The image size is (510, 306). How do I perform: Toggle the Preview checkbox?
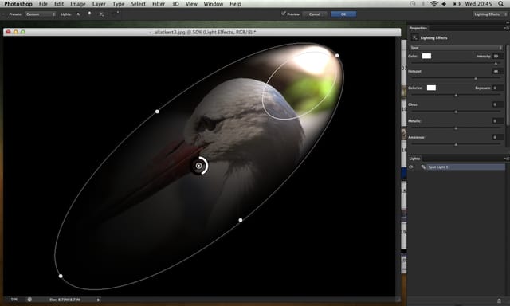point(284,14)
